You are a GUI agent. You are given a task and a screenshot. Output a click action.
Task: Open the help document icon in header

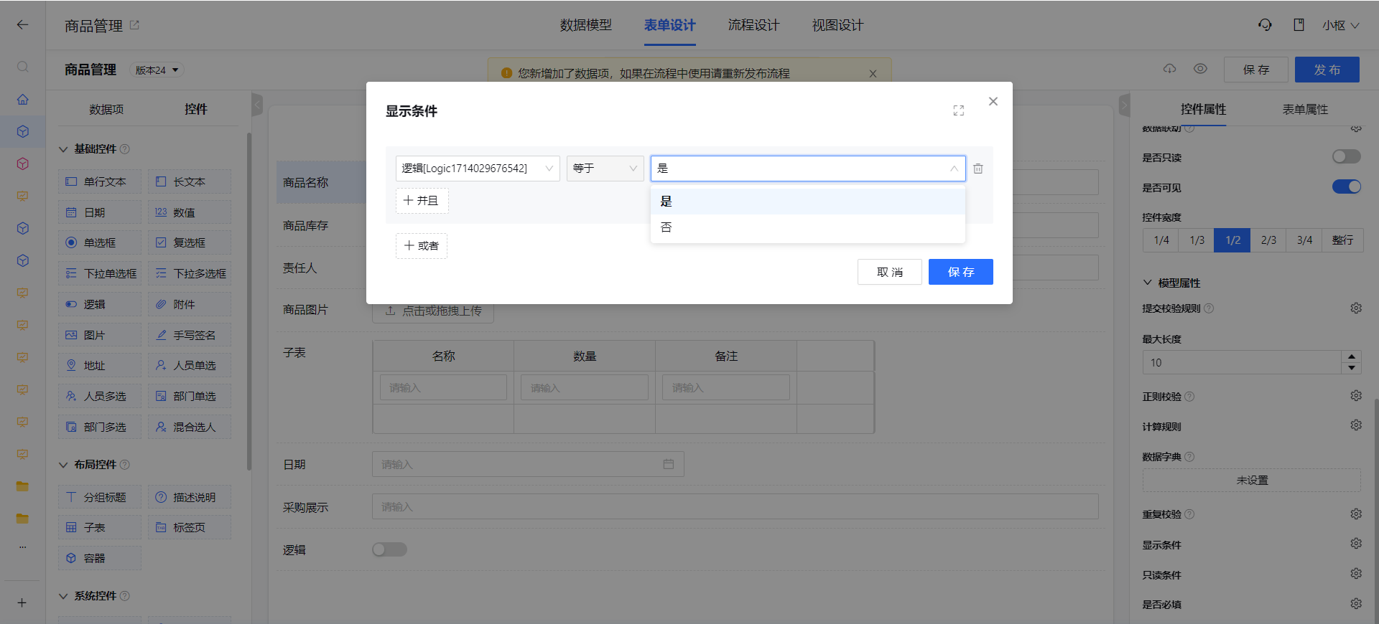(x=1299, y=25)
